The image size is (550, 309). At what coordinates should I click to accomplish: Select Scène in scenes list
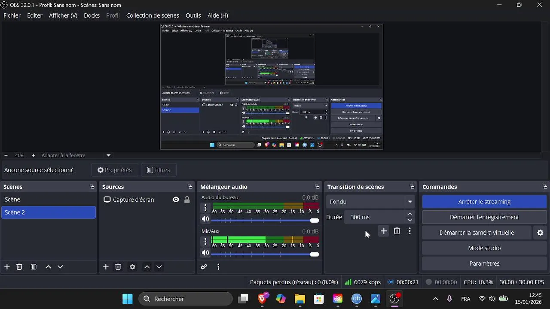[49, 200]
